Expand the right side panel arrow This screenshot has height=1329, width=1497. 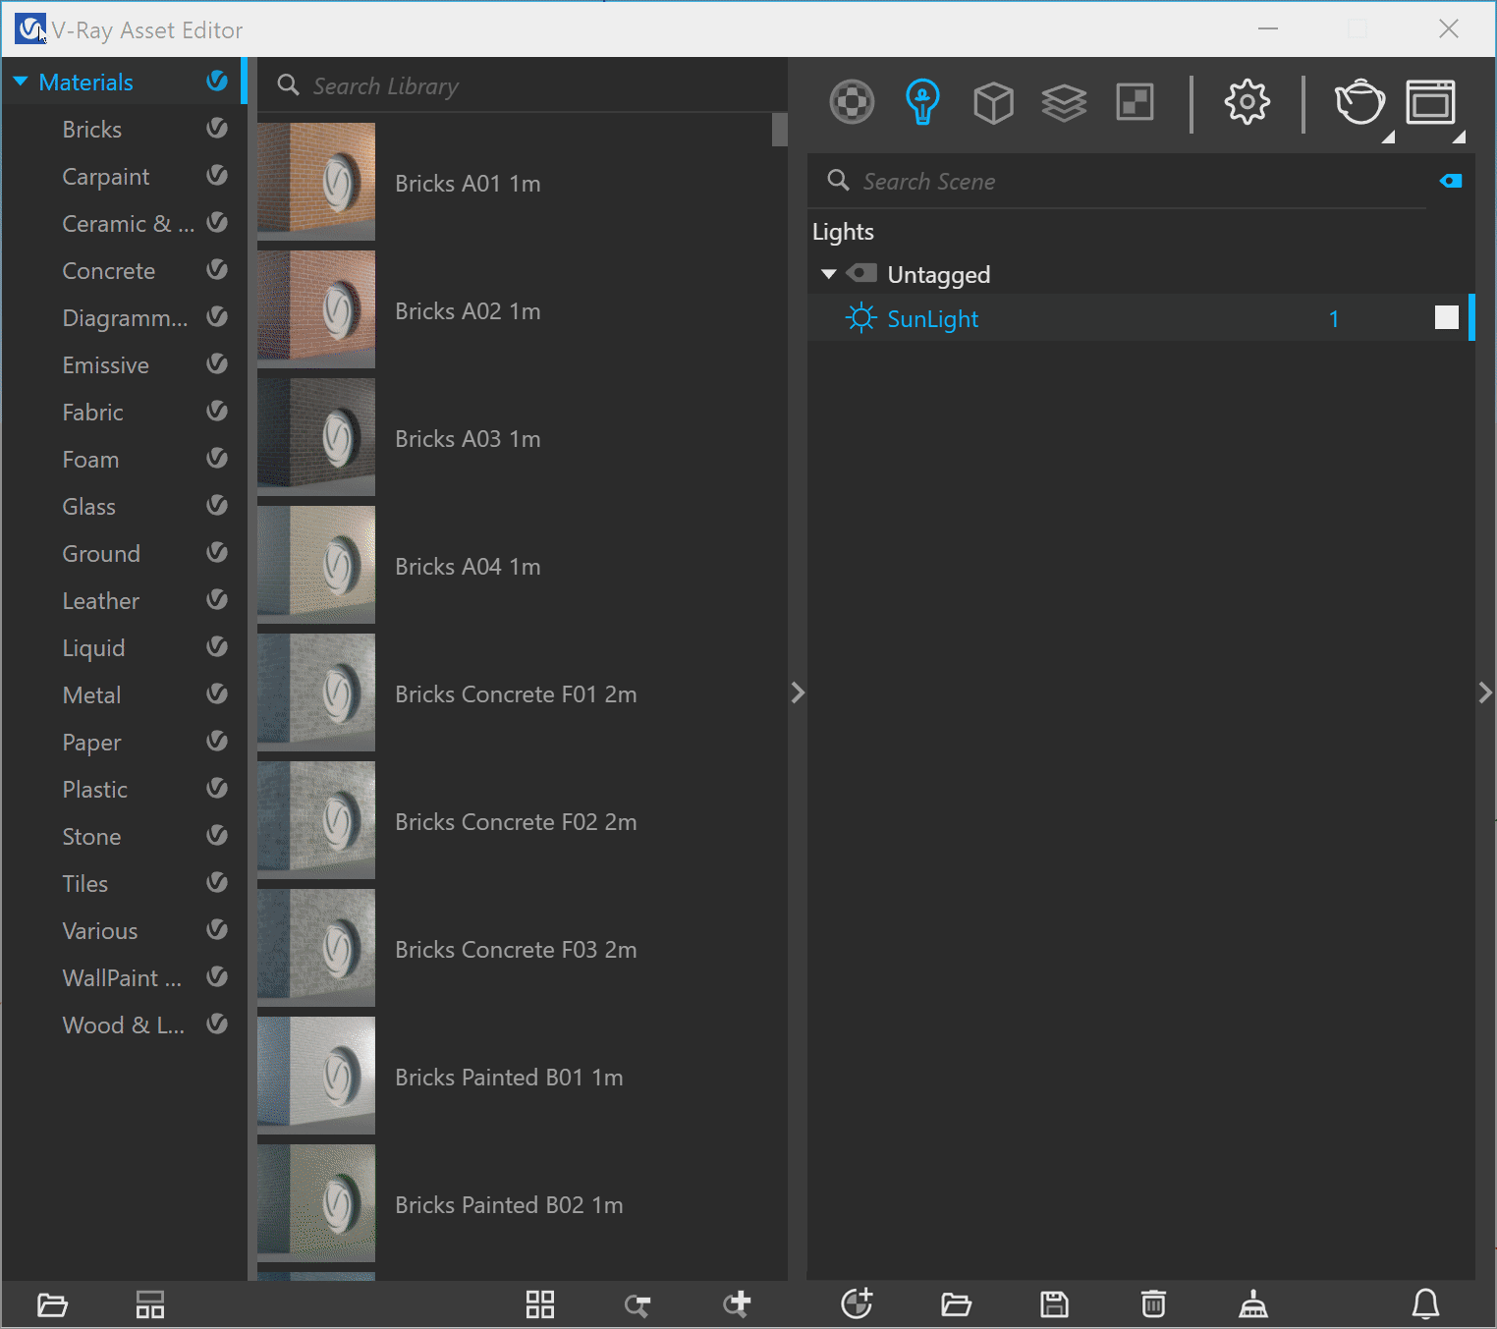(x=1485, y=692)
